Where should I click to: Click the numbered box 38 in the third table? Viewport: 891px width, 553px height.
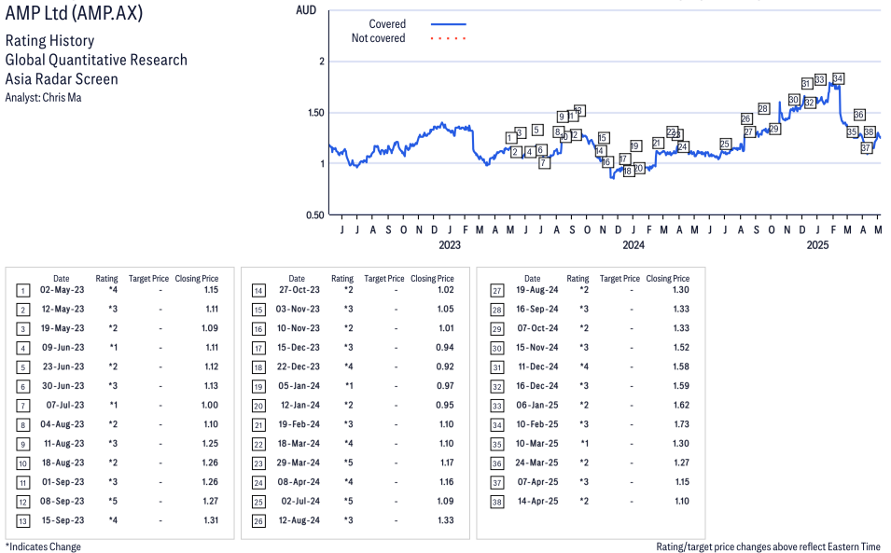coord(497,502)
